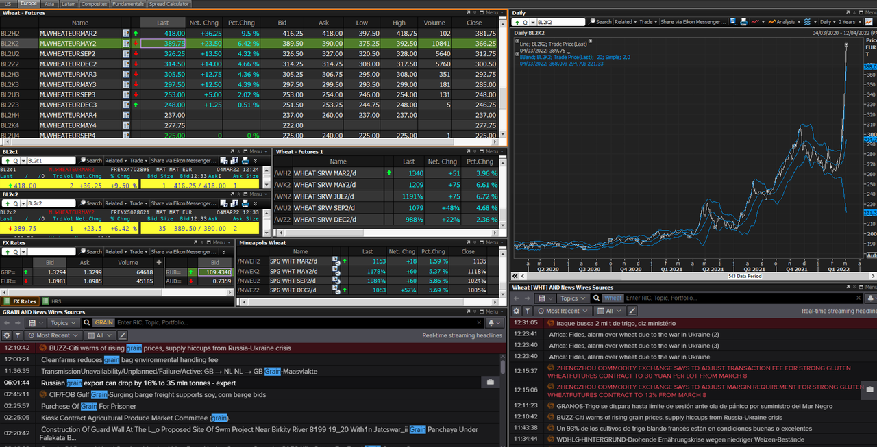Open alert bell dropdown in GRAIN news
Screen dimensions: 877x447
tap(493, 322)
